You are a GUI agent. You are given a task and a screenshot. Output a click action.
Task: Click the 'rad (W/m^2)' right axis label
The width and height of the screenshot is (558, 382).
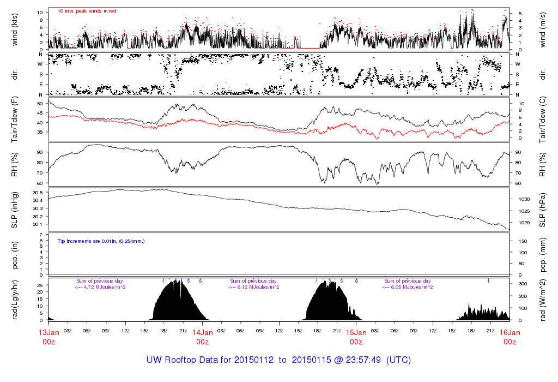point(544,300)
